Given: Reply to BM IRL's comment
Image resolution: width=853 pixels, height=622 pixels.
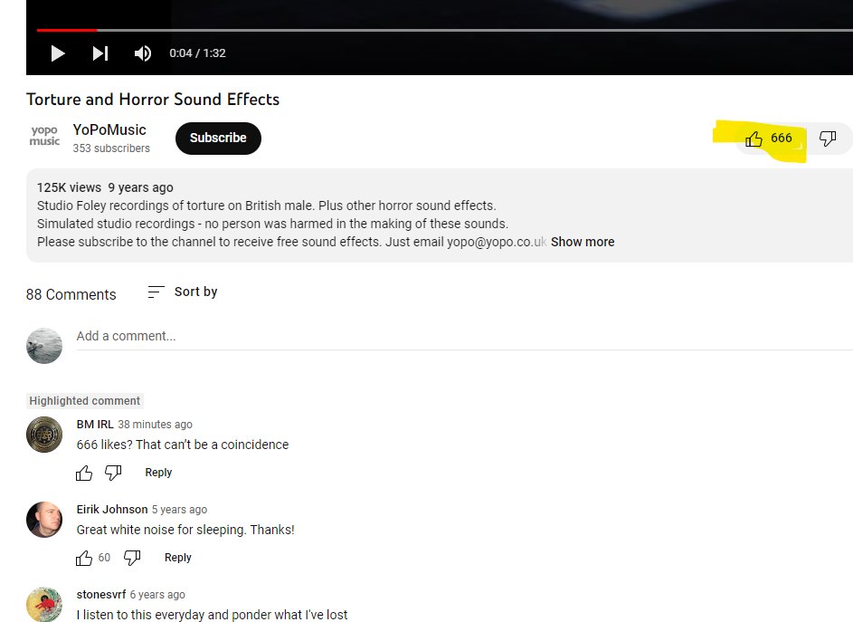Looking at the screenshot, I should (x=158, y=473).
